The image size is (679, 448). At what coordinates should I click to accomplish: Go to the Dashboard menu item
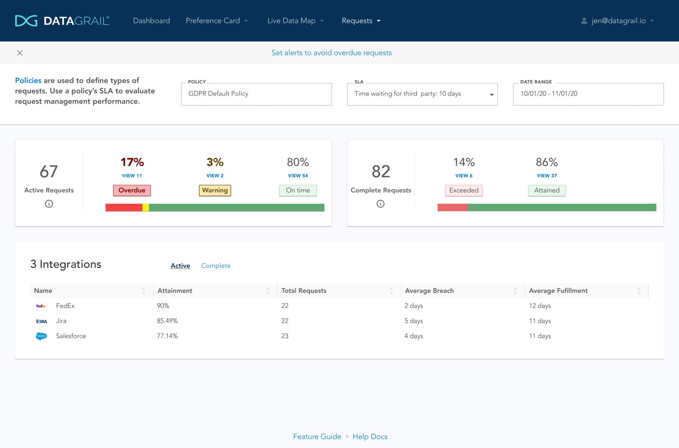[x=151, y=20]
